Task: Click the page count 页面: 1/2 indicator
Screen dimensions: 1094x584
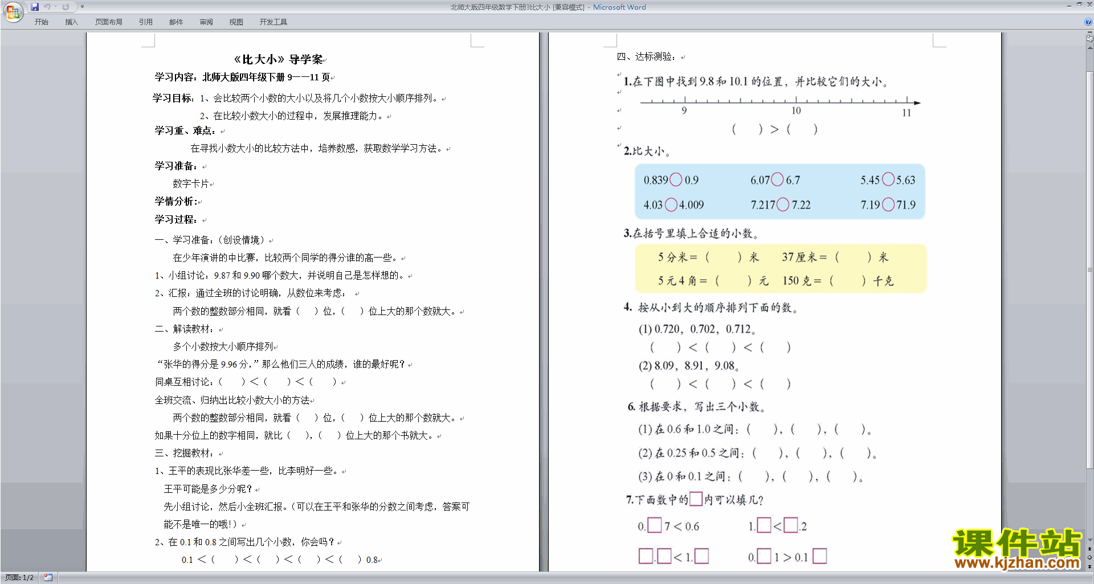Action: [x=19, y=578]
